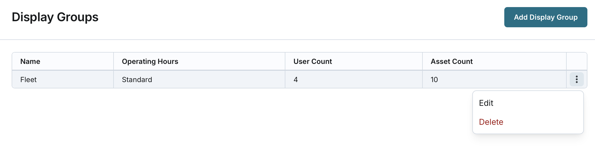595x148 pixels.
Task: Click the user count value 4
Action: (295, 80)
